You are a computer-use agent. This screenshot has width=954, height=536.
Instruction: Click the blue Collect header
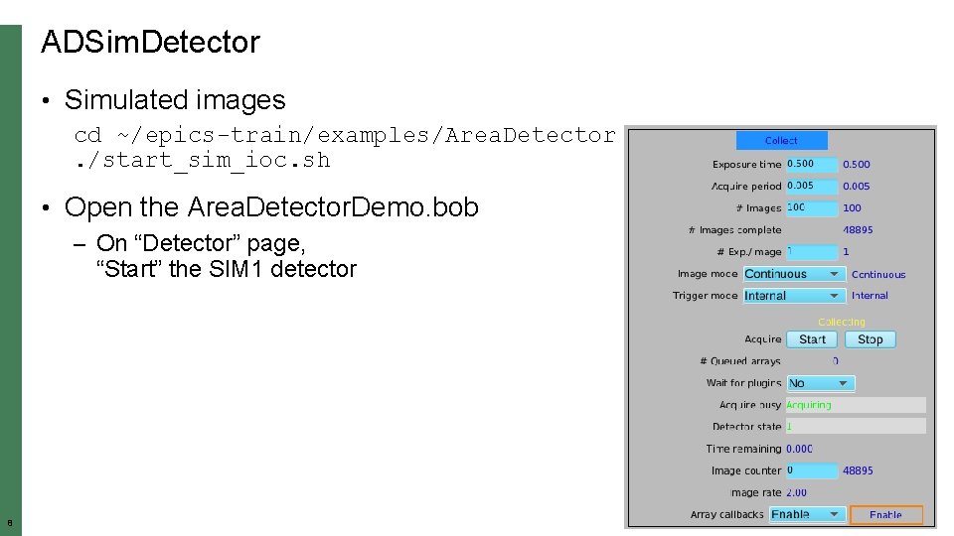point(781,141)
